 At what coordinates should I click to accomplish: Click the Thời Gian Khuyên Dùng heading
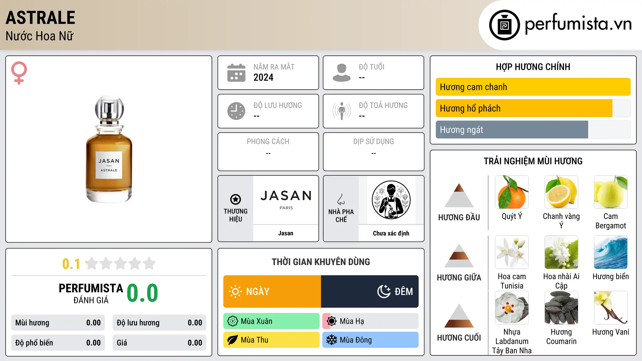point(321,262)
